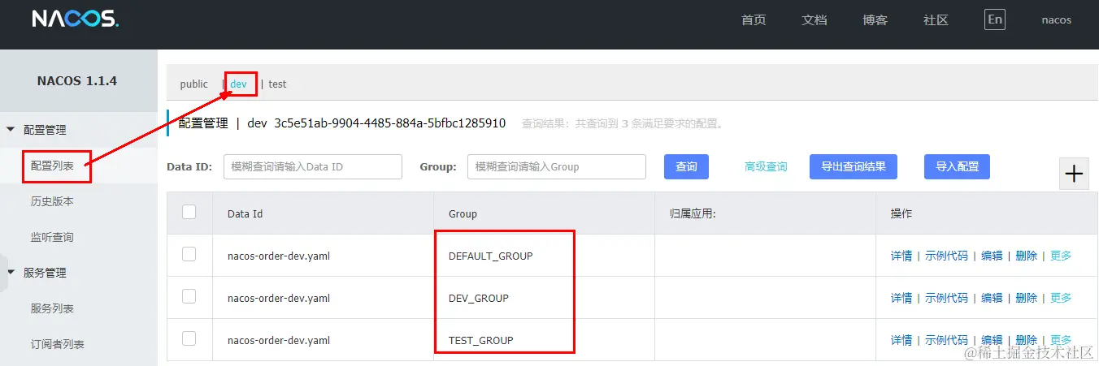This screenshot has height=366, width=1099.
Task: Open the nacos user menu
Action: pyautogui.click(x=1057, y=20)
